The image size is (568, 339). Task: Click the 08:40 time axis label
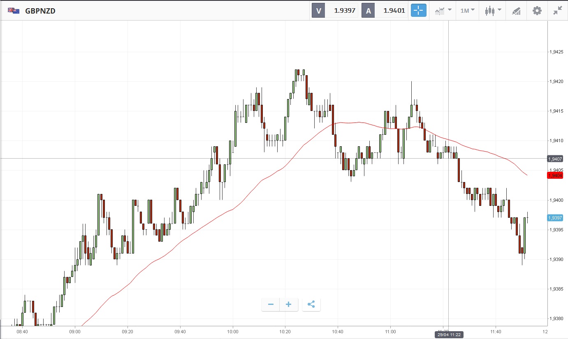22,332
